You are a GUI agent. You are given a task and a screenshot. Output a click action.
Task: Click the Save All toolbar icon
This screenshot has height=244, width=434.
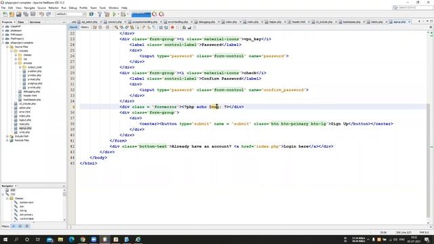[x=26, y=14]
